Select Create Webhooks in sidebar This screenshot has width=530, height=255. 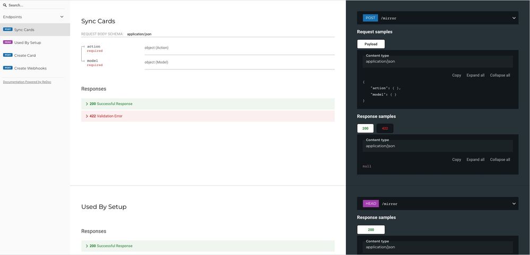(x=35, y=68)
